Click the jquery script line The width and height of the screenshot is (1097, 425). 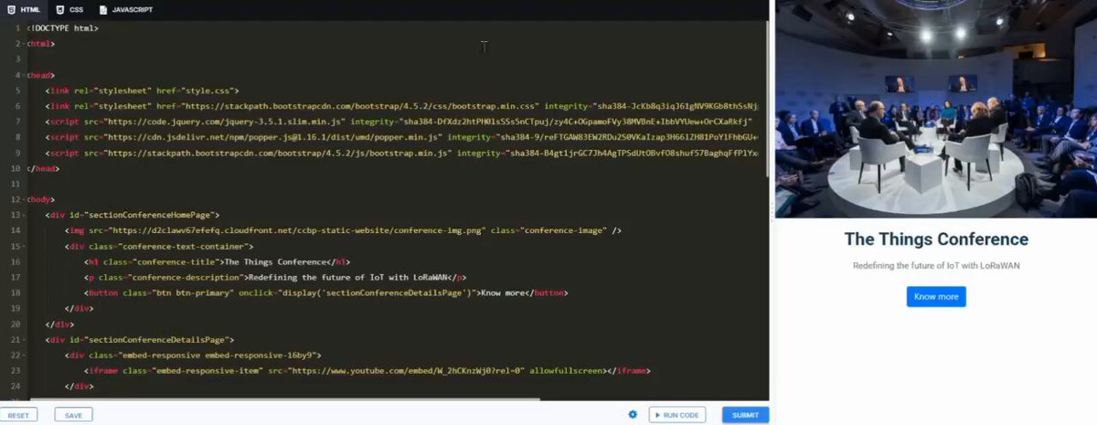click(x=399, y=122)
